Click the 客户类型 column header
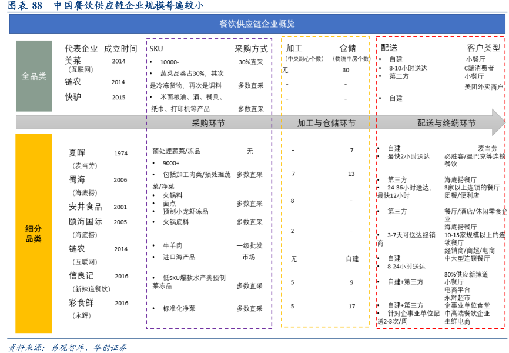509x353 pixels. click(484, 48)
